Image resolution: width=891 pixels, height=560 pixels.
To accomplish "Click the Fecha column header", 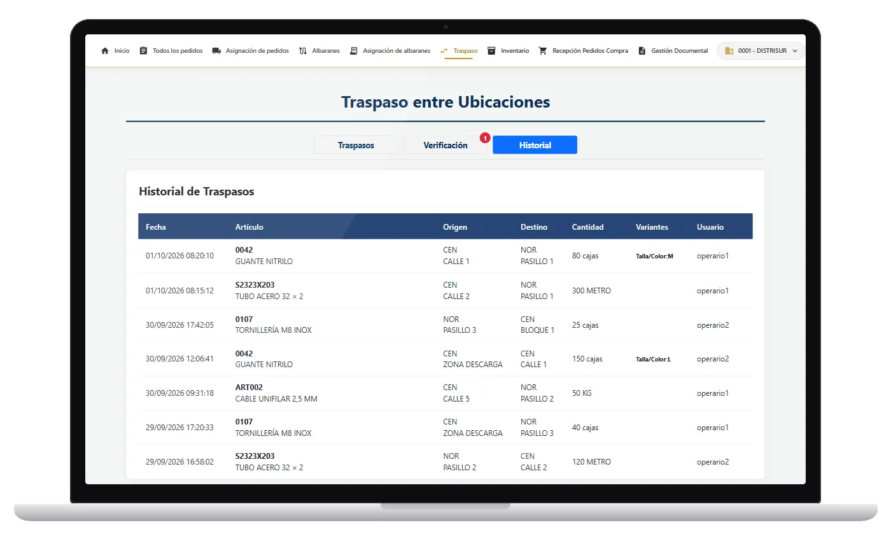I will [156, 227].
